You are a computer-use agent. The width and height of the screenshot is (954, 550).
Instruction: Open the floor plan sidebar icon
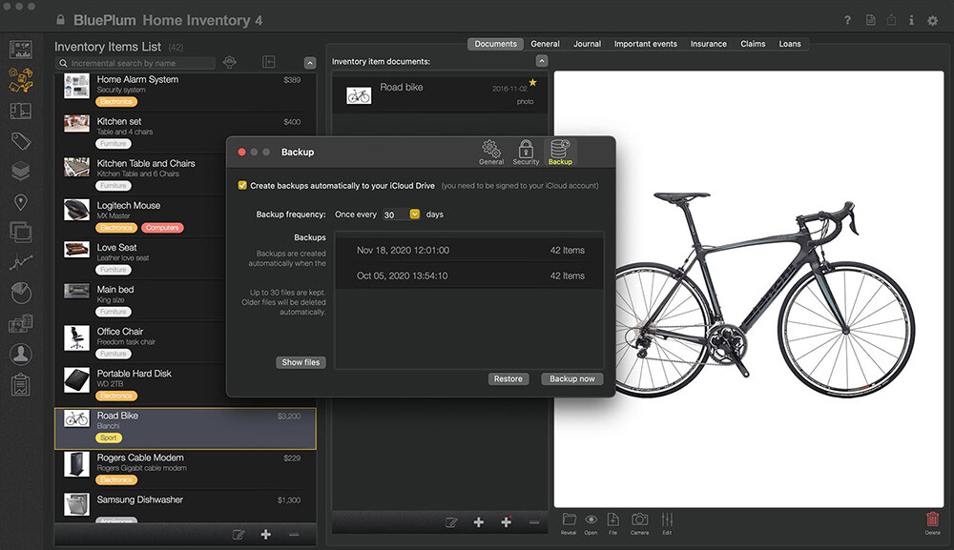pyautogui.click(x=21, y=111)
